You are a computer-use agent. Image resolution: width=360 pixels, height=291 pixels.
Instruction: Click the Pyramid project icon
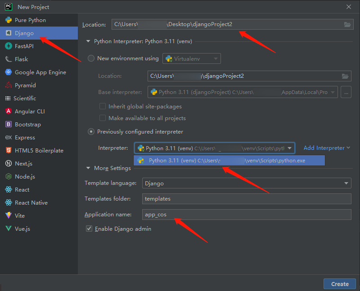(9, 85)
